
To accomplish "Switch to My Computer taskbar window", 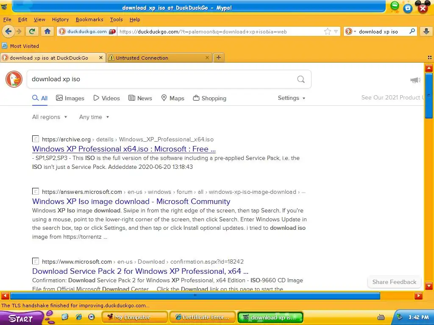I will click(x=135, y=317).
